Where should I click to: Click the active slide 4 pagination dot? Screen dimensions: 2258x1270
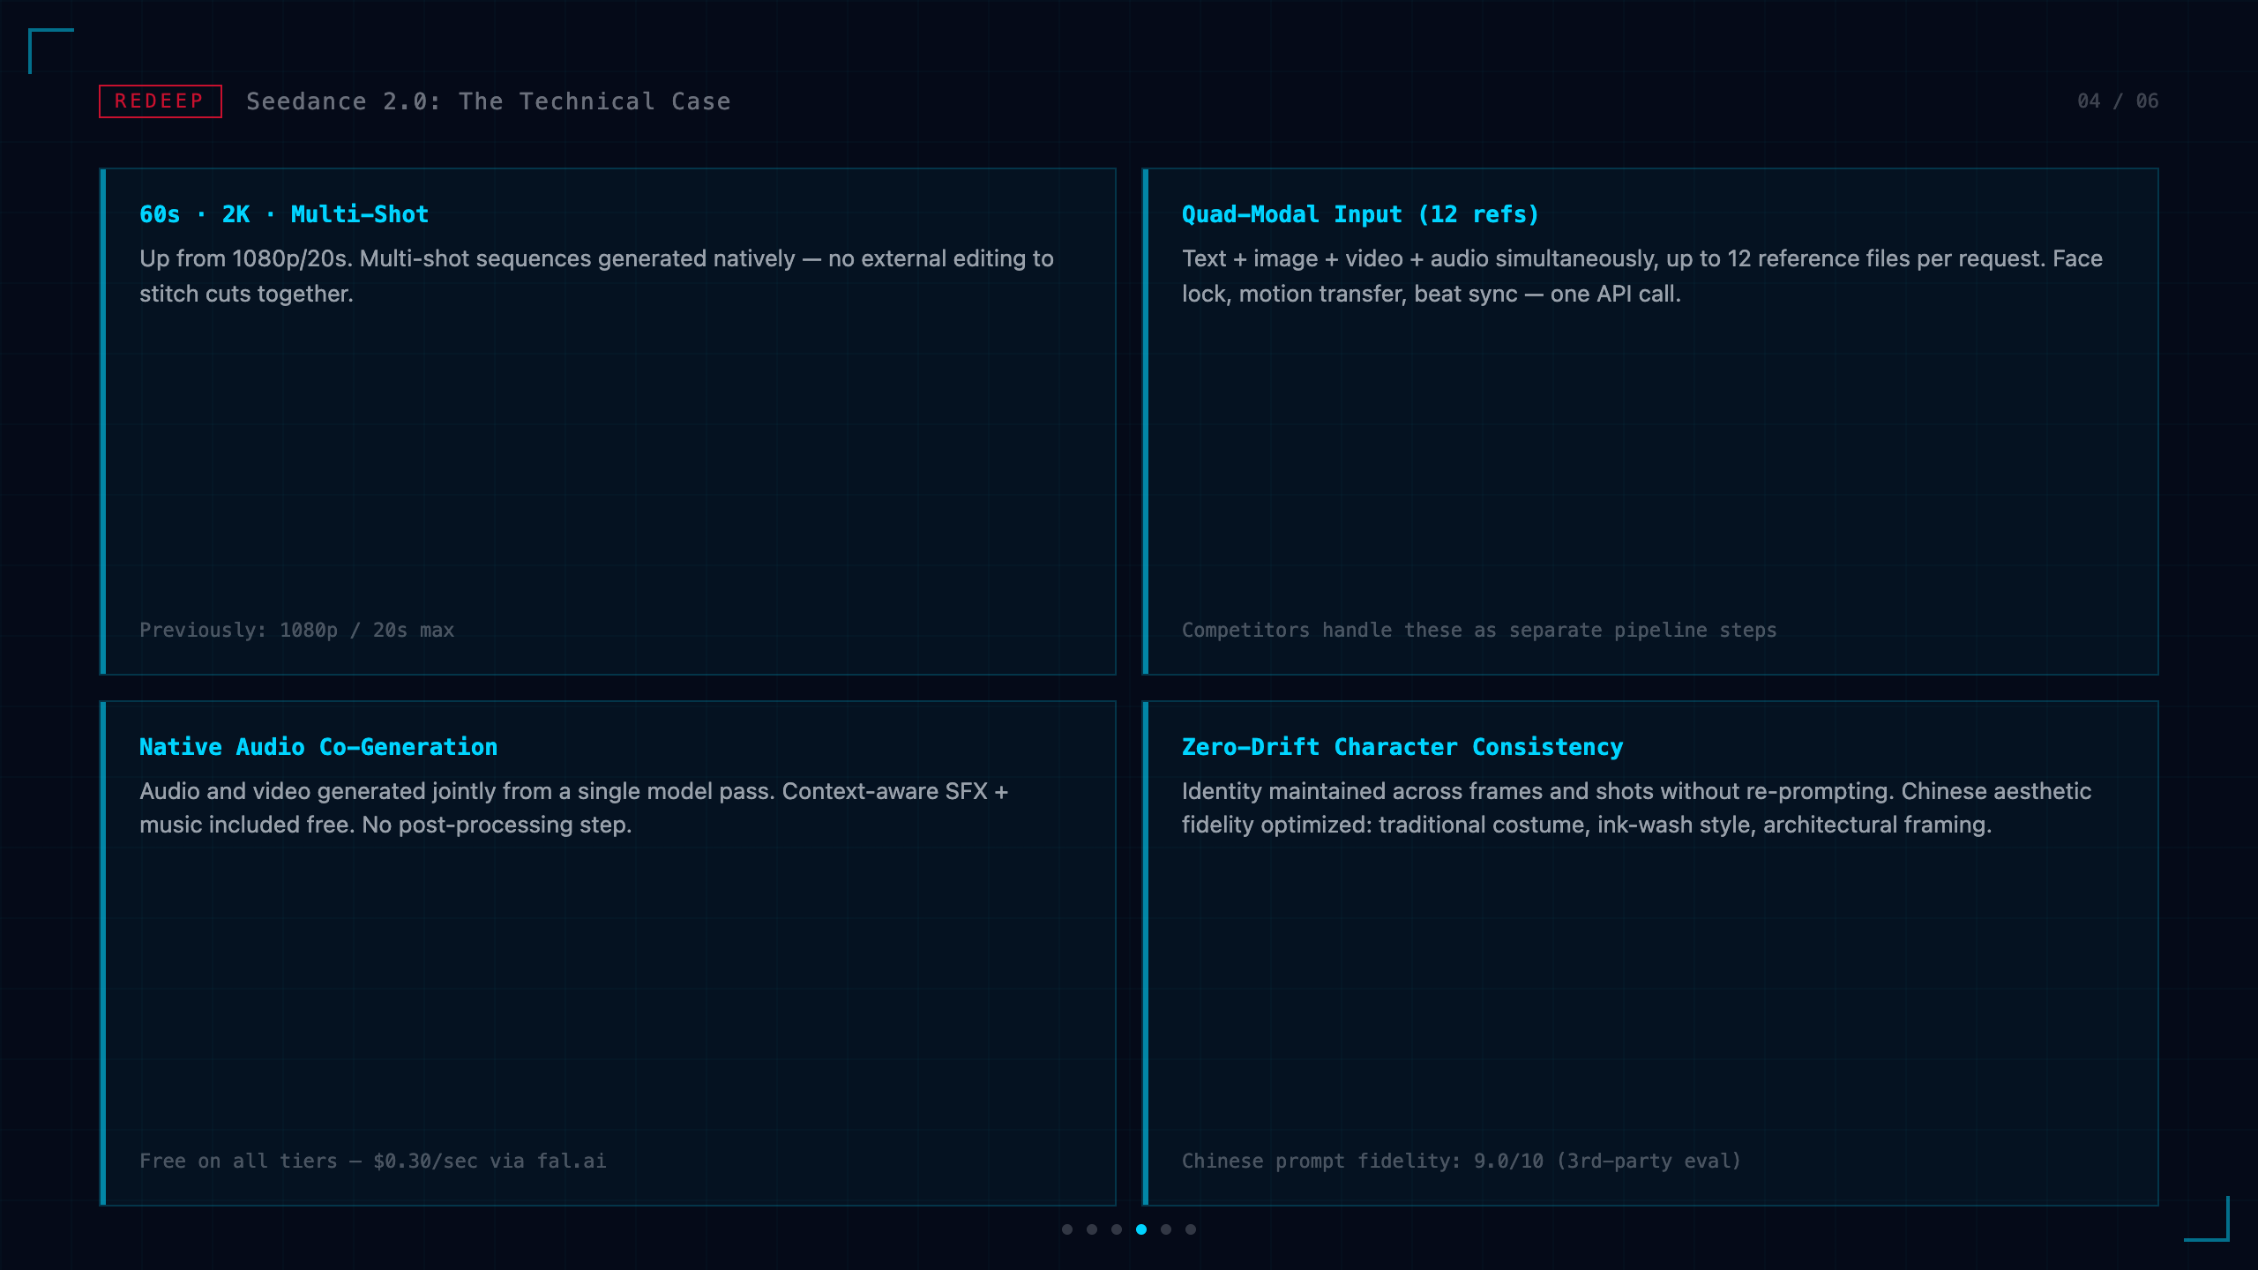pyautogui.click(x=1141, y=1229)
